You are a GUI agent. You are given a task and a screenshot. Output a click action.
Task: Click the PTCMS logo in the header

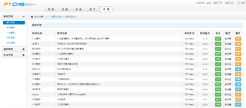[x=14, y=4]
